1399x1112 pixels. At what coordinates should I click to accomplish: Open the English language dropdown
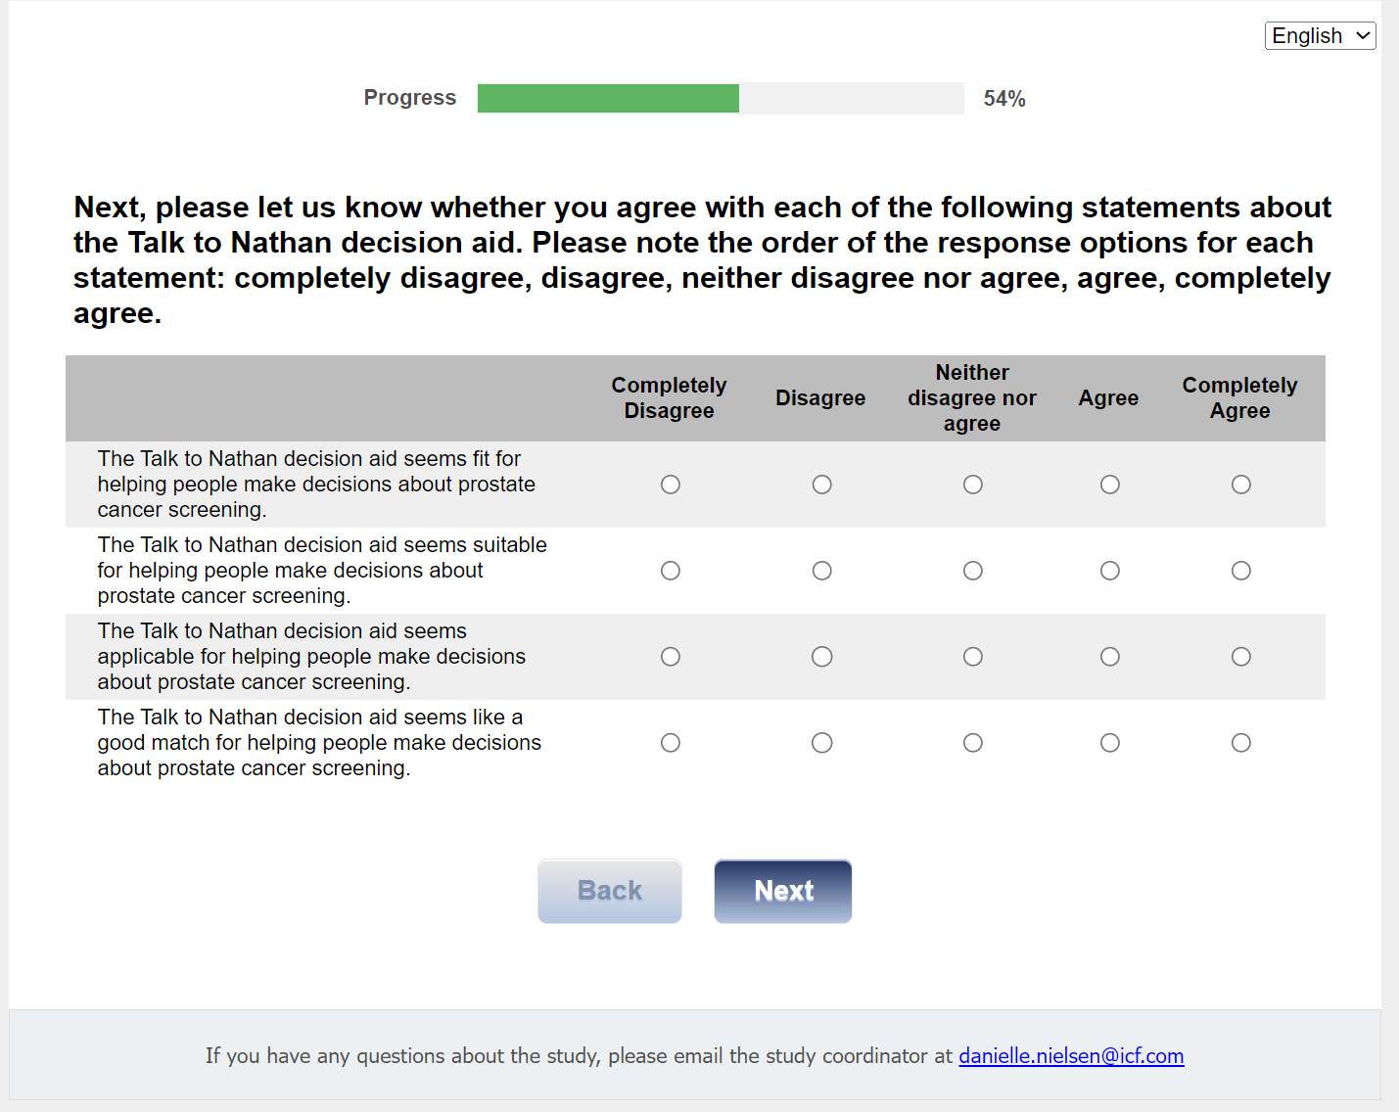coord(1320,36)
